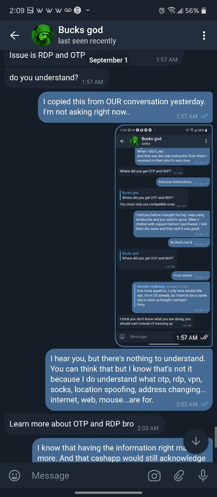Screen dimensions: 217x497
Task: Open Bucks god green avatar profile picture
Action: [x=42, y=35]
